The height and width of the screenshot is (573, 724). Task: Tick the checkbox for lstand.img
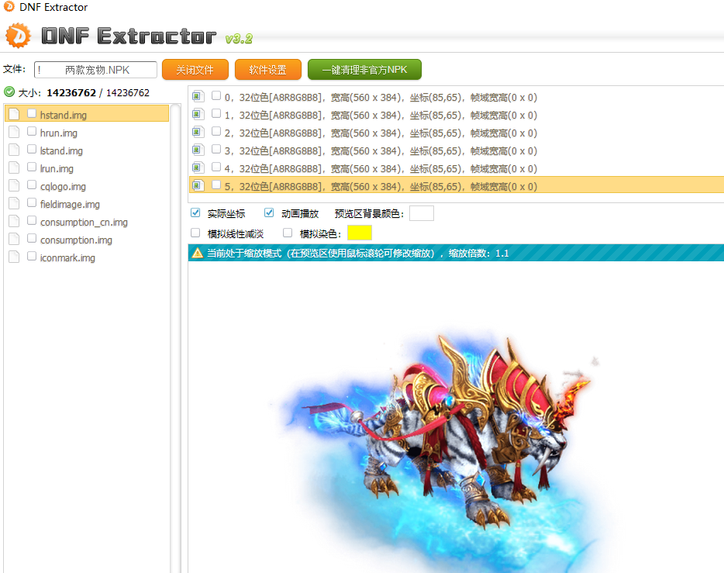pos(32,149)
